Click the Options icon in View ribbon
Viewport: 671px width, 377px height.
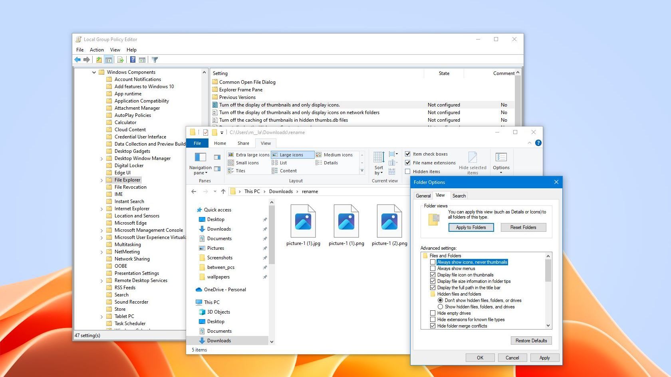501,157
